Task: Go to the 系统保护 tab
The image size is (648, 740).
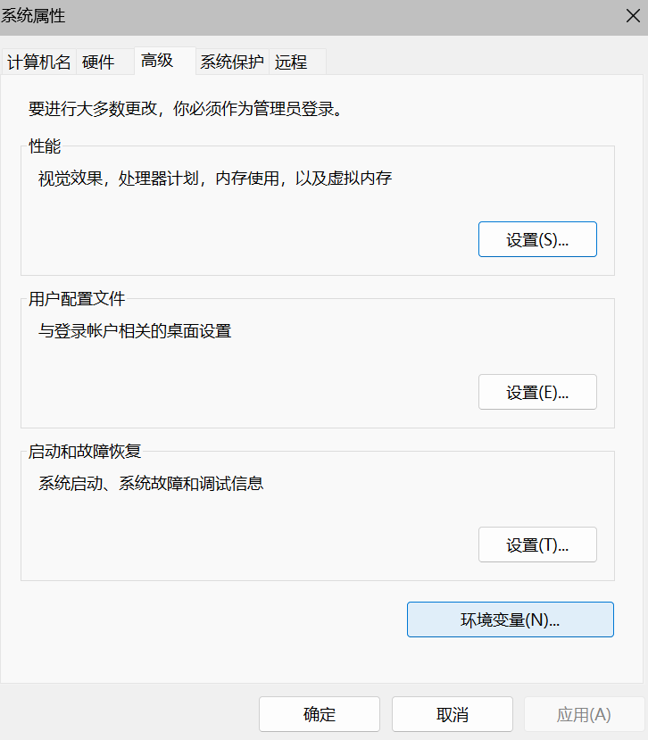Action: click(232, 62)
